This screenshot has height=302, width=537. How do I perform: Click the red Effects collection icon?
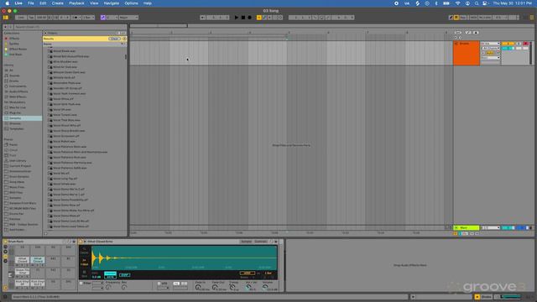pyautogui.click(x=6, y=39)
